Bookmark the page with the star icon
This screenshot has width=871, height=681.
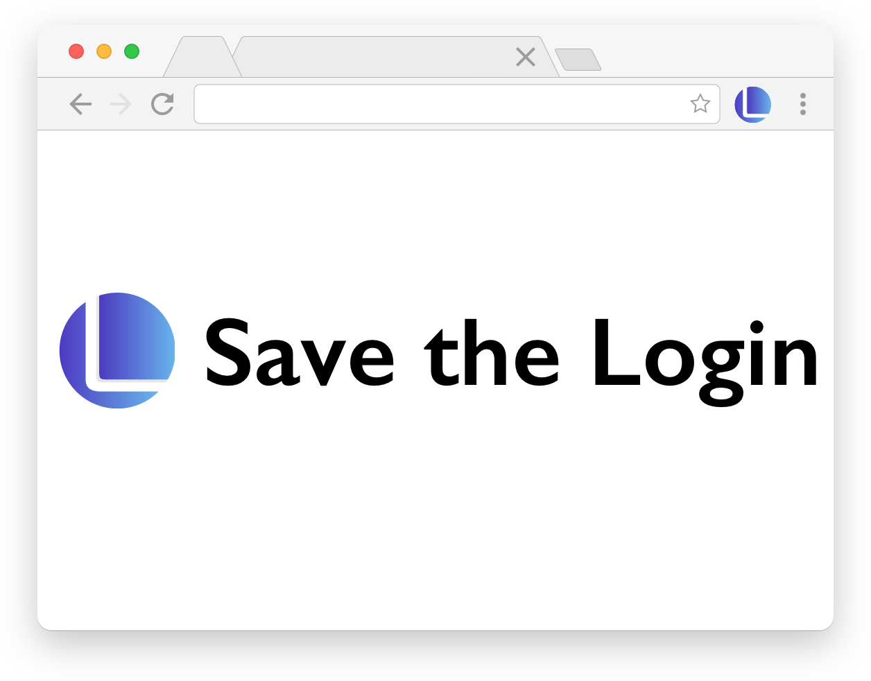click(700, 103)
